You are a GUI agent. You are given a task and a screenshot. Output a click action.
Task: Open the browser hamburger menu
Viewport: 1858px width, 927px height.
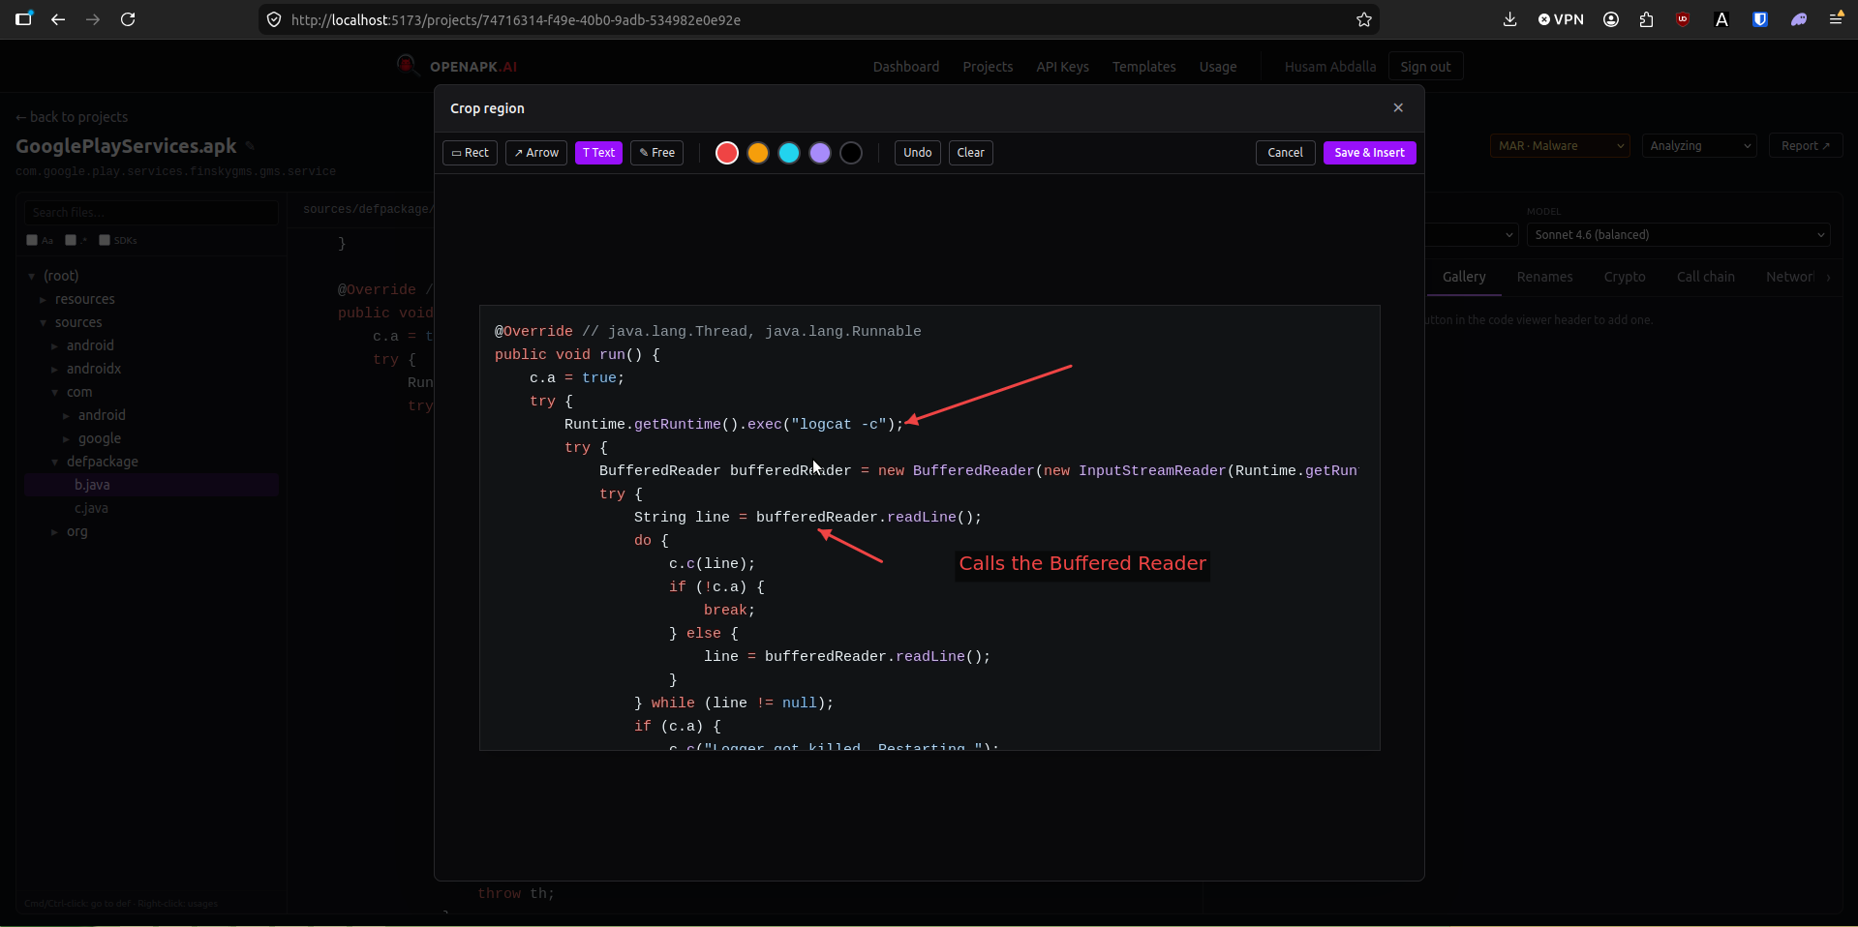(1836, 19)
